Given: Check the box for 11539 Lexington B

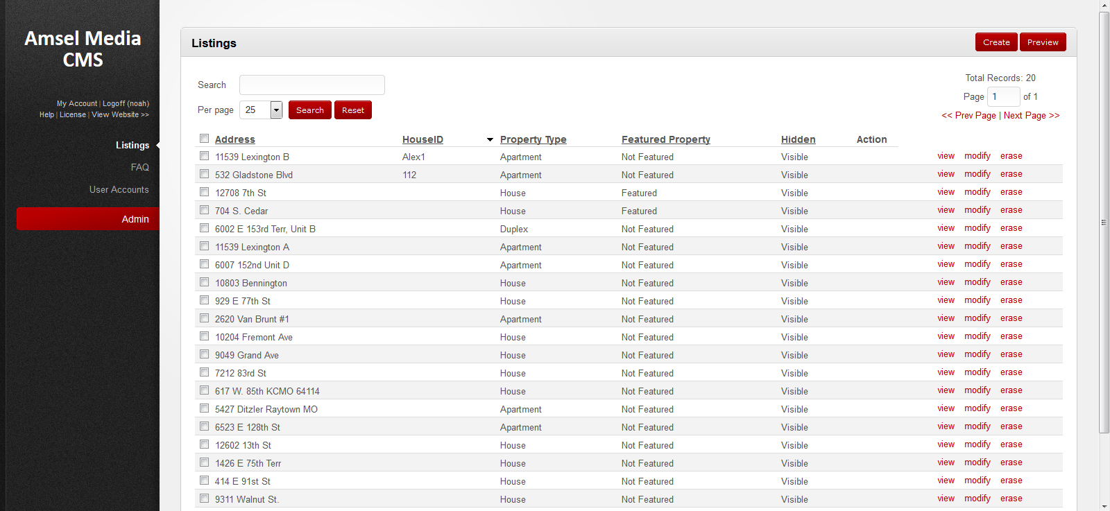Looking at the screenshot, I should click(x=204, y=156).
